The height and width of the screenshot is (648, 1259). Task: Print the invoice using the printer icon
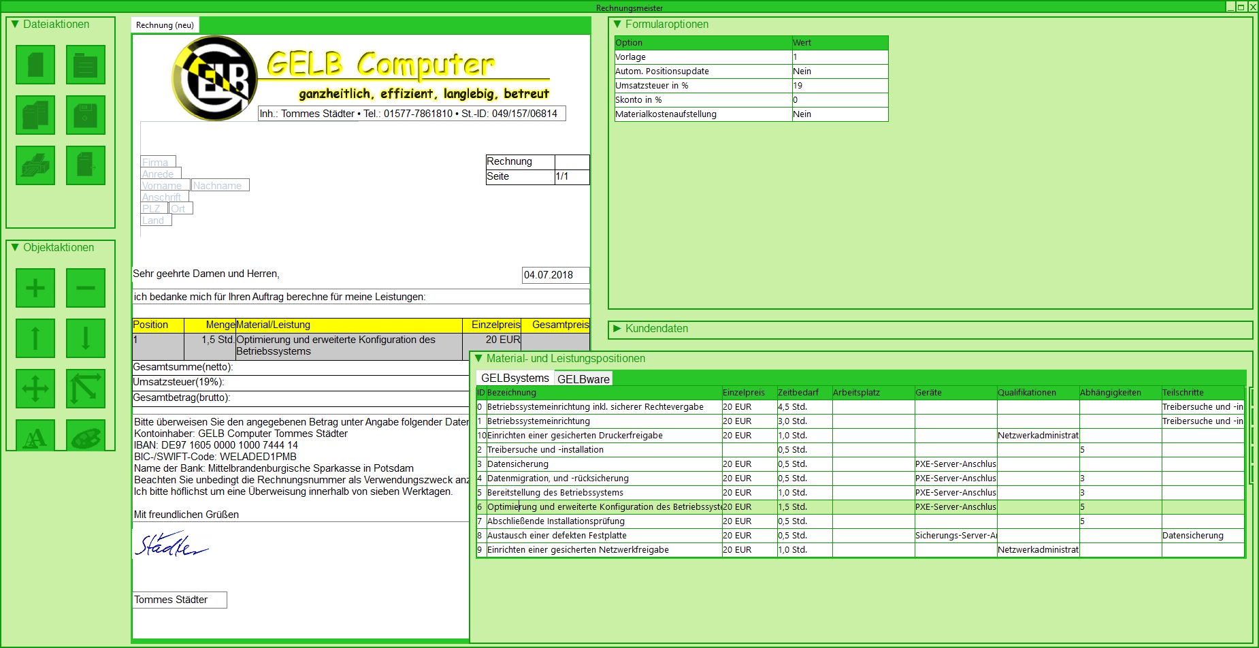[35, 165]
